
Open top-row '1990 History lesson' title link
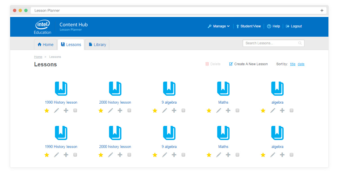coord(61,102)
